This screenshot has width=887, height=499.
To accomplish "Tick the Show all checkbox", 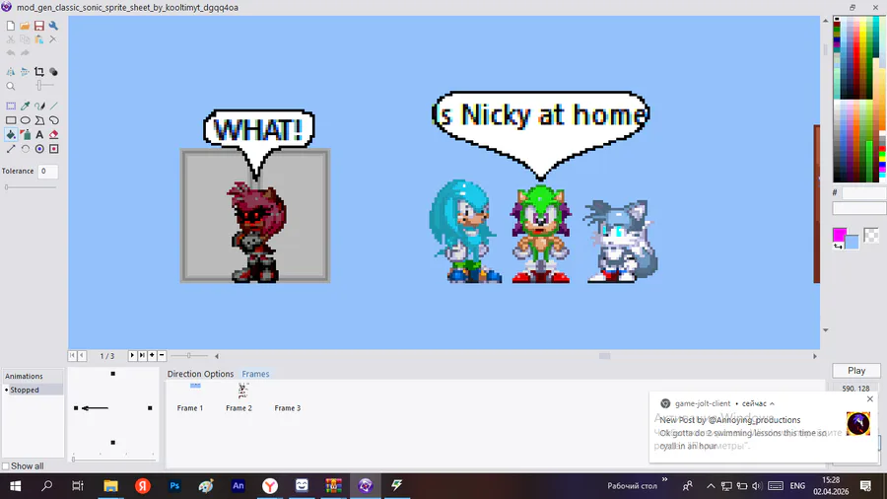I will coord(6,466).
